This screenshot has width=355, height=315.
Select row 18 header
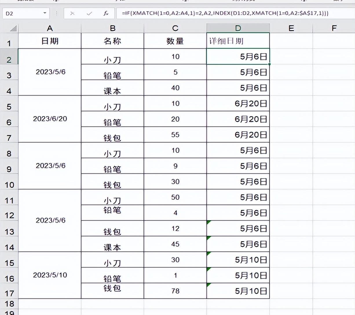click(x=9, y=304)
